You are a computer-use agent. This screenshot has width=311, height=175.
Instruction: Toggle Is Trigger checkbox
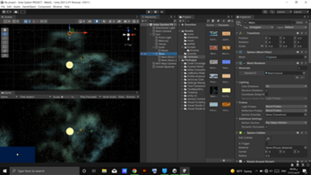[267, 143]
